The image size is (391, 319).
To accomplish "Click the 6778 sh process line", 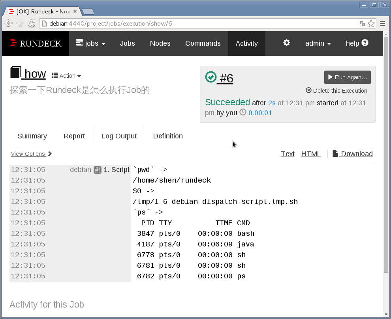I will [191, 255].
